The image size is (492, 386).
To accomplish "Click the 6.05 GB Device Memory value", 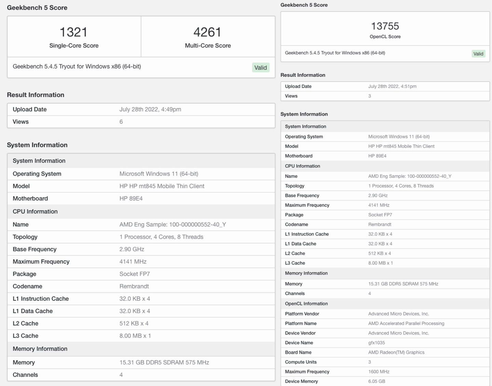I will [x=377, y=381].
